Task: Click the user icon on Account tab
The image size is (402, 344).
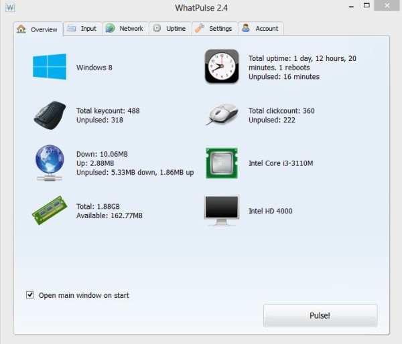Action: (246, 28)
